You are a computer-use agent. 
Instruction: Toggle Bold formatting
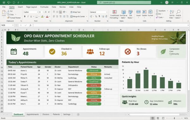[25, 17]
